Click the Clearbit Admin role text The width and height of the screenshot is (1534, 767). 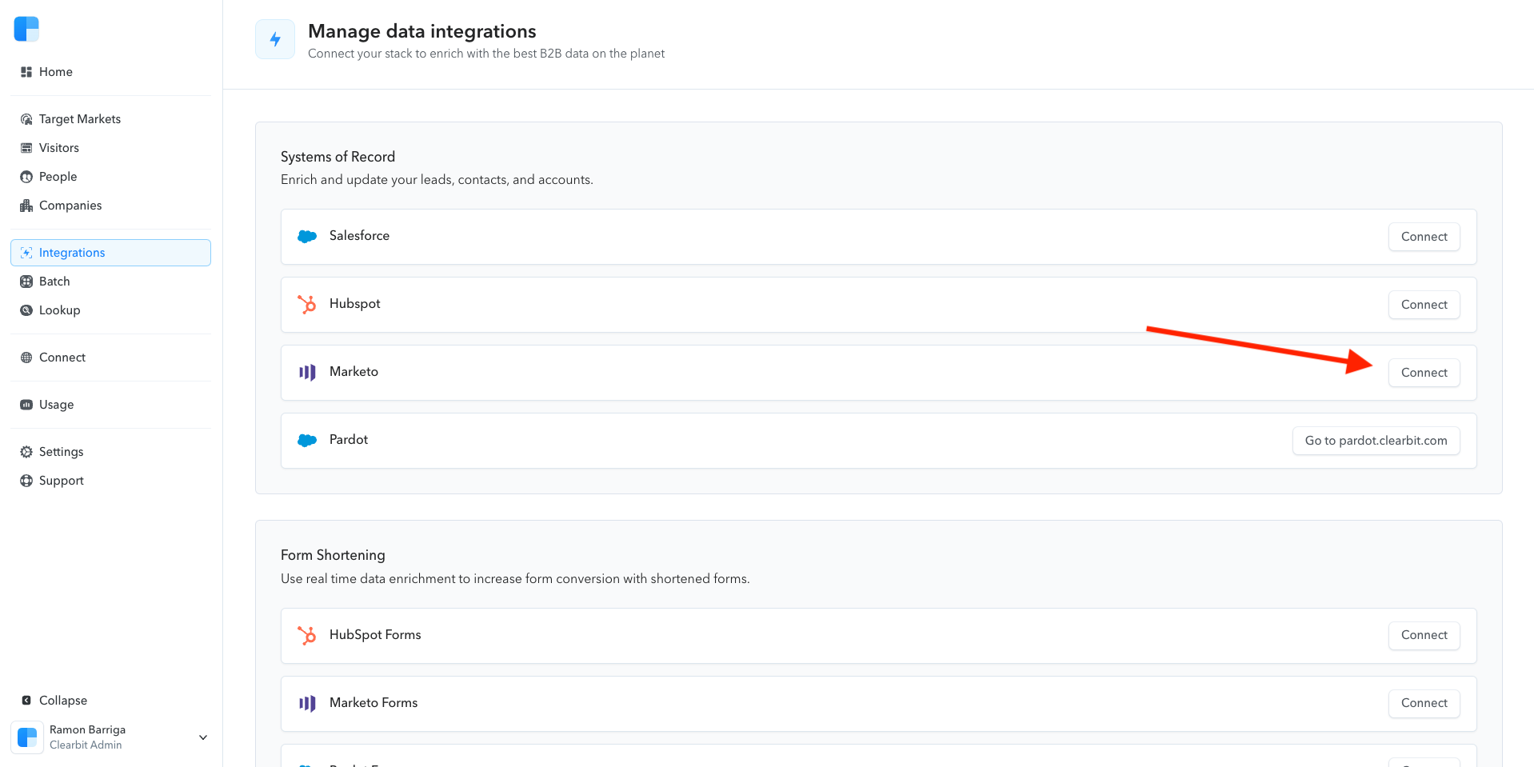pyautogui.click(x=86, y=745)
